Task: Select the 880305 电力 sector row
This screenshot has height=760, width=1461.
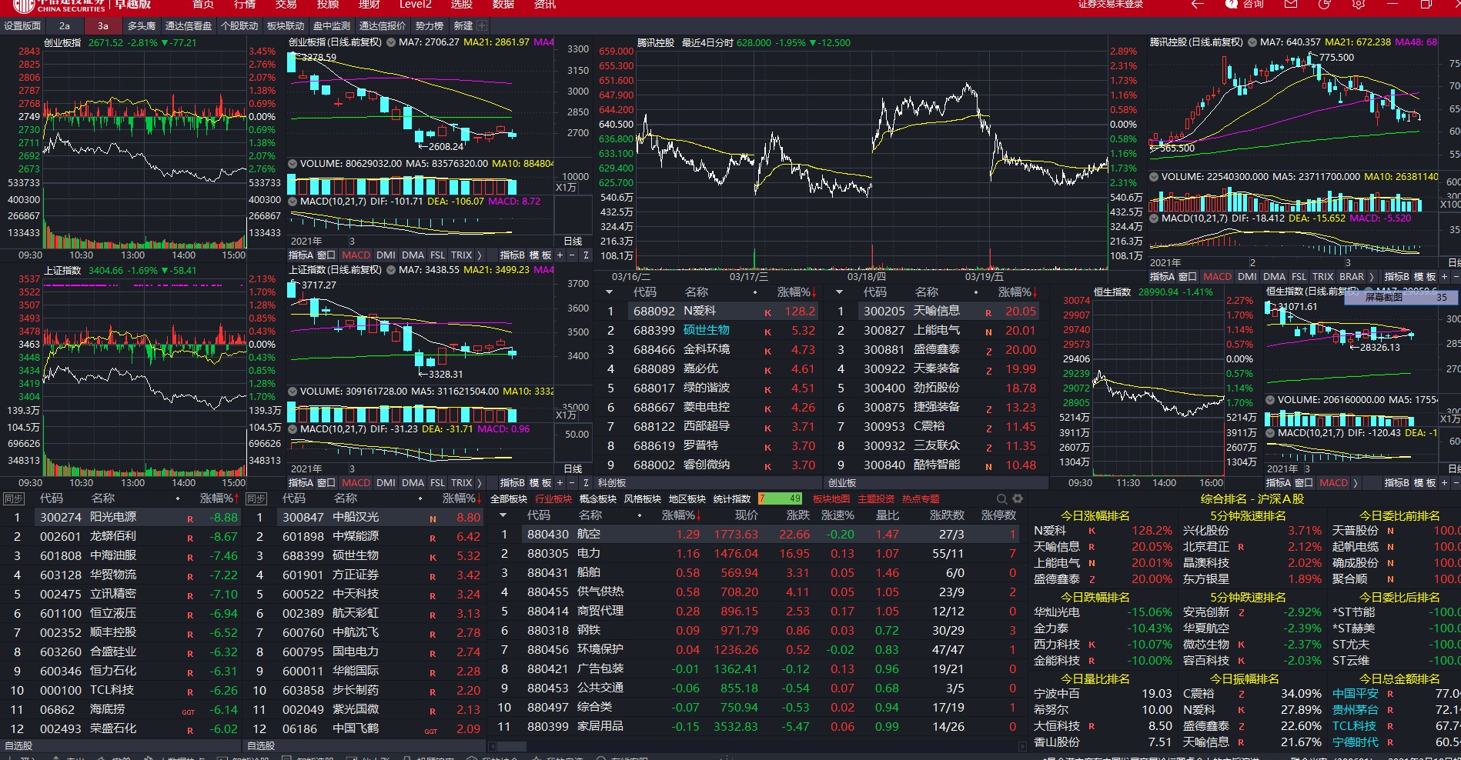Action: tap(757, 553)
